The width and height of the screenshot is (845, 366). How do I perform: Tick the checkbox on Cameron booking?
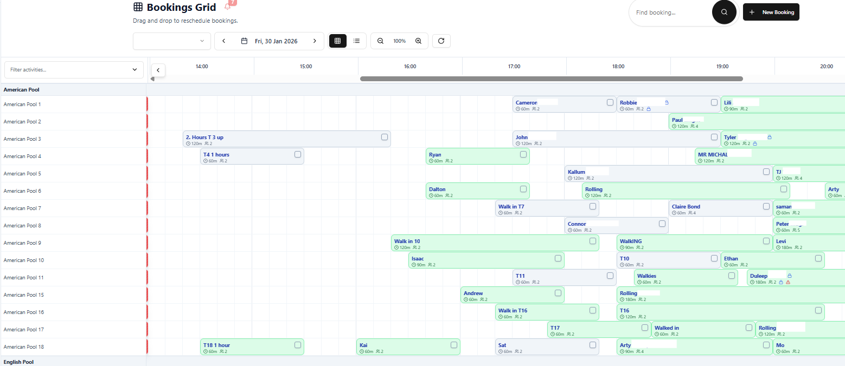(610, 102)
